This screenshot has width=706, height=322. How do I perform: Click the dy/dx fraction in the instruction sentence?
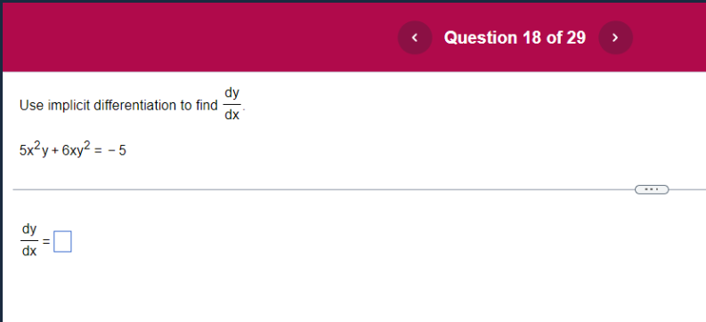pyautogui.click(x=232, y=104)
